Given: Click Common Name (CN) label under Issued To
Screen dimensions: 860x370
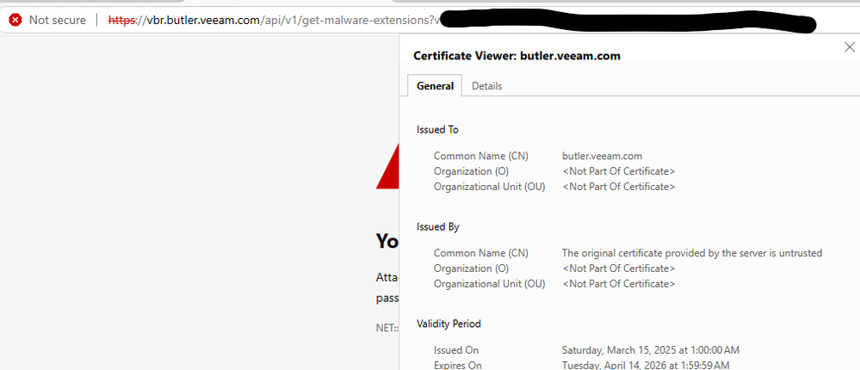Looking at the screenshot, I should click(x=481, y=156).
